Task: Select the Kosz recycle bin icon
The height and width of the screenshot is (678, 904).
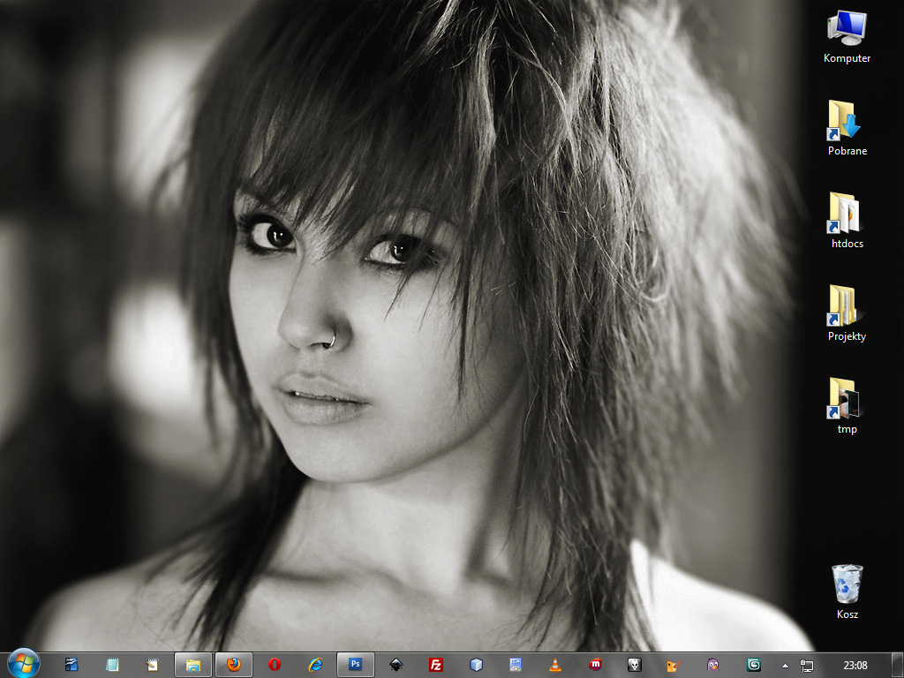Action: [847, 591]
